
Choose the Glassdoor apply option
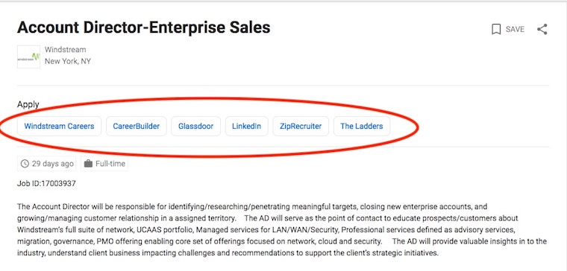[195, 127]
